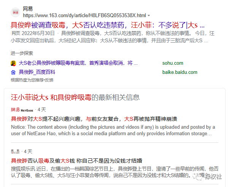Open the 具俊晔_百度百科 link
Screen dimensions: 229x187
tap(37, 72)
